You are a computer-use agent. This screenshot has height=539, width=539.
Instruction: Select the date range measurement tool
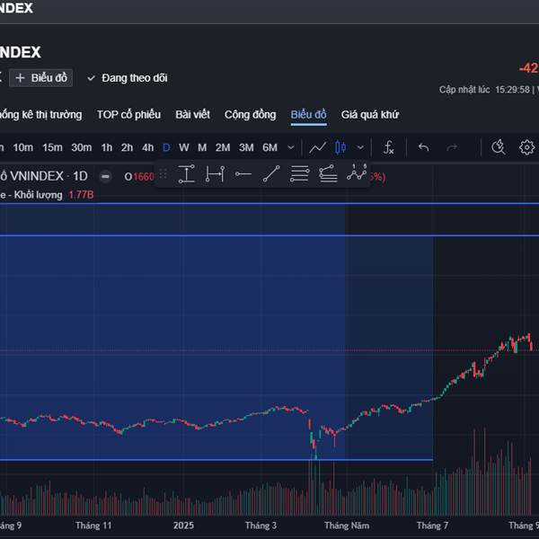tap(215, 174)
